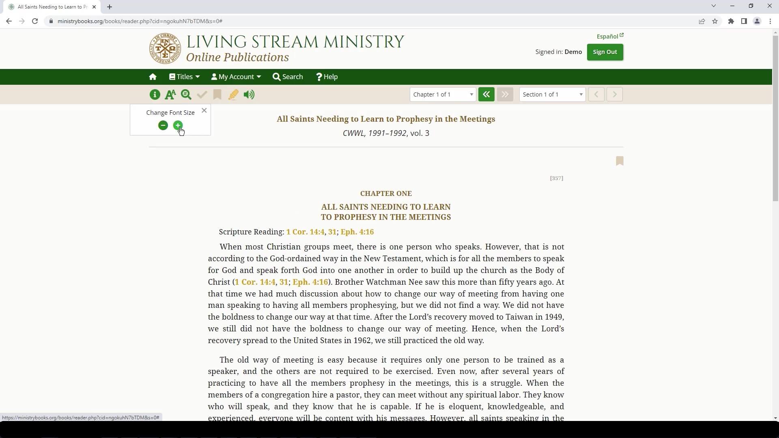The width and height of the screenshot is (779, 438).
Task: Open the search tool
Action: tap(187, 94)
